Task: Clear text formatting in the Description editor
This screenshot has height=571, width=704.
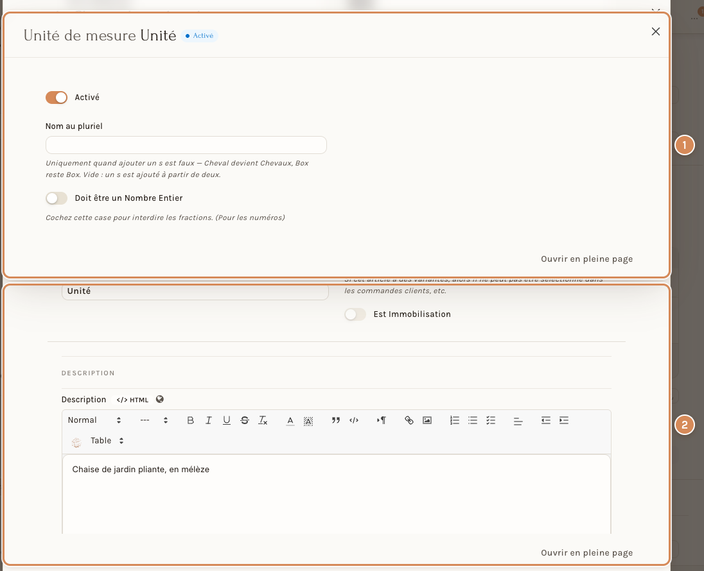Action: pyautogui.click(x=263, y=420)
